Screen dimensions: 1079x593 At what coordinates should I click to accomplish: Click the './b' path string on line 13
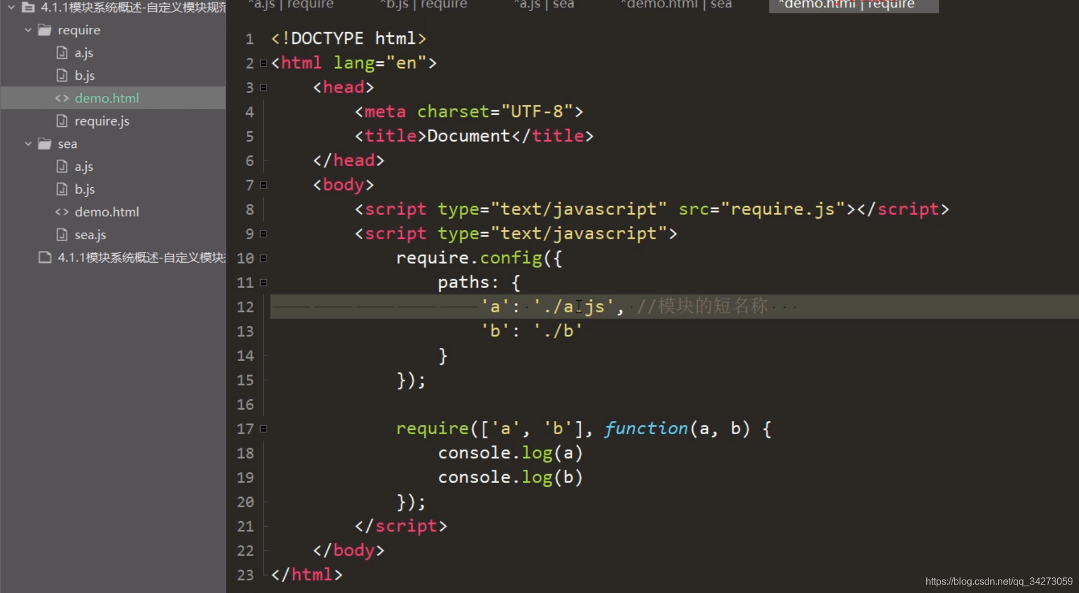tap(558, 331)
